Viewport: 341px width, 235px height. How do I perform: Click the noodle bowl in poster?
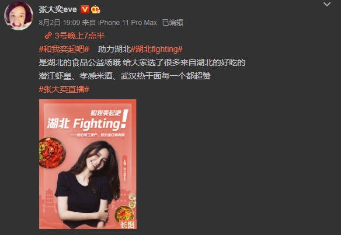pos(124,214)
